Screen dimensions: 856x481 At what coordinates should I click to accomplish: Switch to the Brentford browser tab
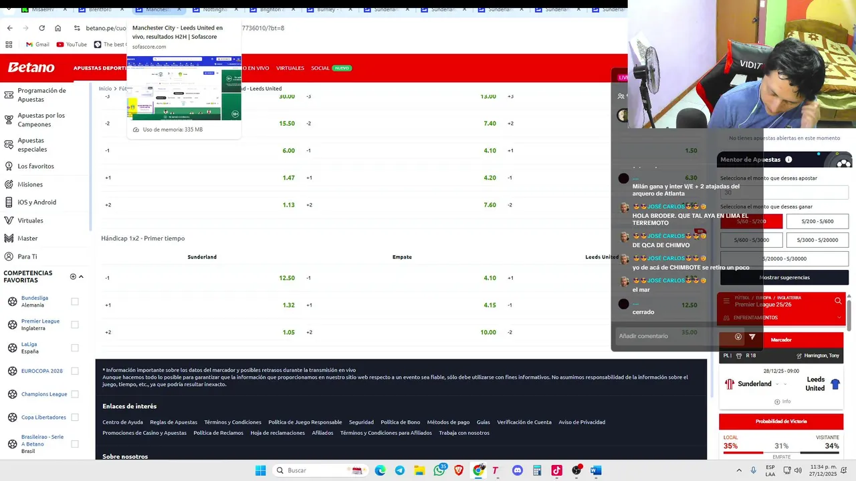click(x=100, y=9)
